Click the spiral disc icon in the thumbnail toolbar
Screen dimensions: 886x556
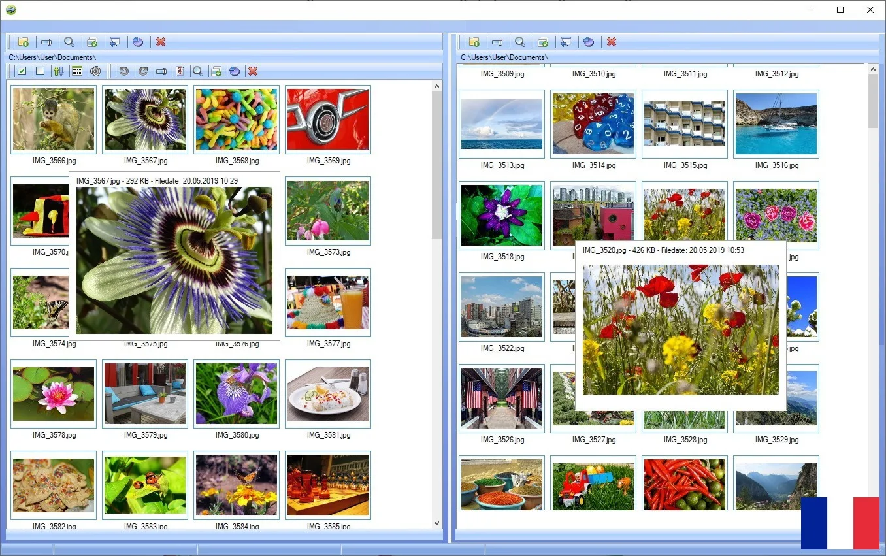[x=95, y=71]
